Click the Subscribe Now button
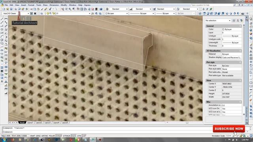The width and height of the screenshot is (253, 142). click(229, 129)
